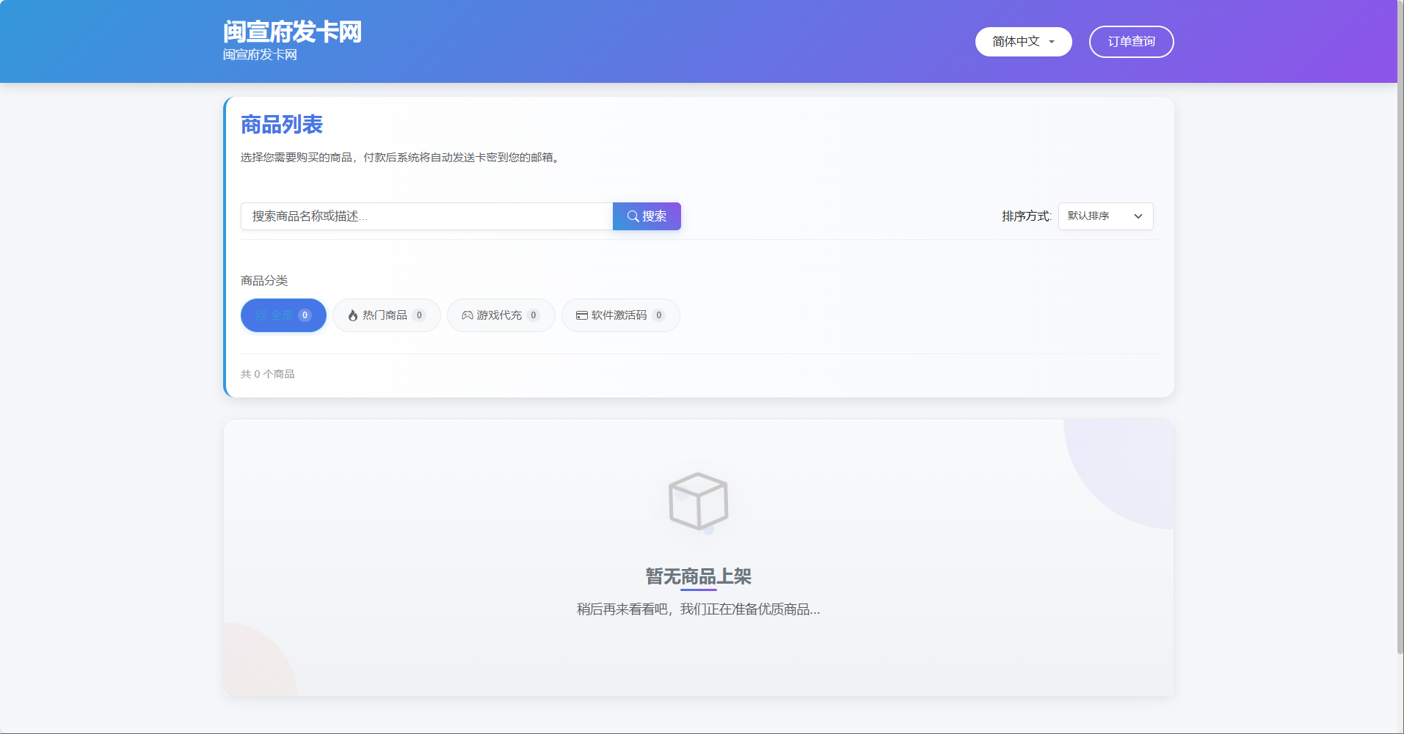Click the empty box illustration icon
Image resolution: width=1404 pixels, height=734 pixels.
(x=698, y=502)
